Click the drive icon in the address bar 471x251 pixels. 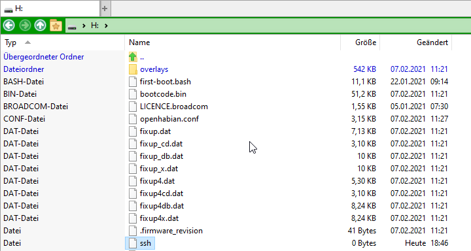pyautogui.click(x=72, y=27)
